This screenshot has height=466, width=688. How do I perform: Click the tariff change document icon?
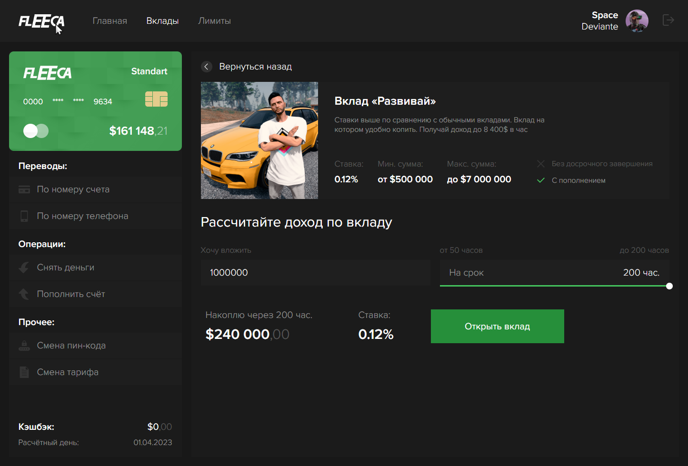24,372
